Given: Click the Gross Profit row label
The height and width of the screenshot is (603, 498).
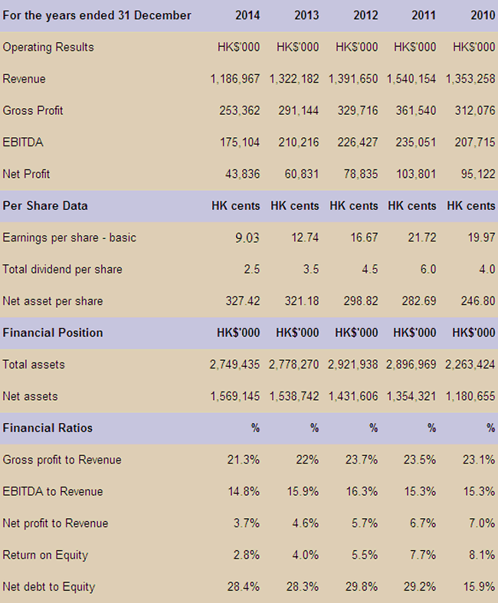Looking at the screenshot, I should [33, 111].
